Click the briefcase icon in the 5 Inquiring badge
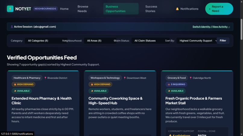Viewport: 243px width, 136px height. point(169,84)
